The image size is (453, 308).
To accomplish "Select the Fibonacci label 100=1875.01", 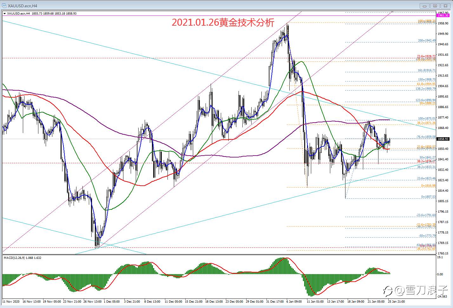I will (x=427, y=119).
